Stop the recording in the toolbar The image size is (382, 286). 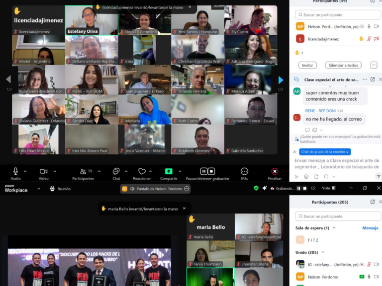211,171
